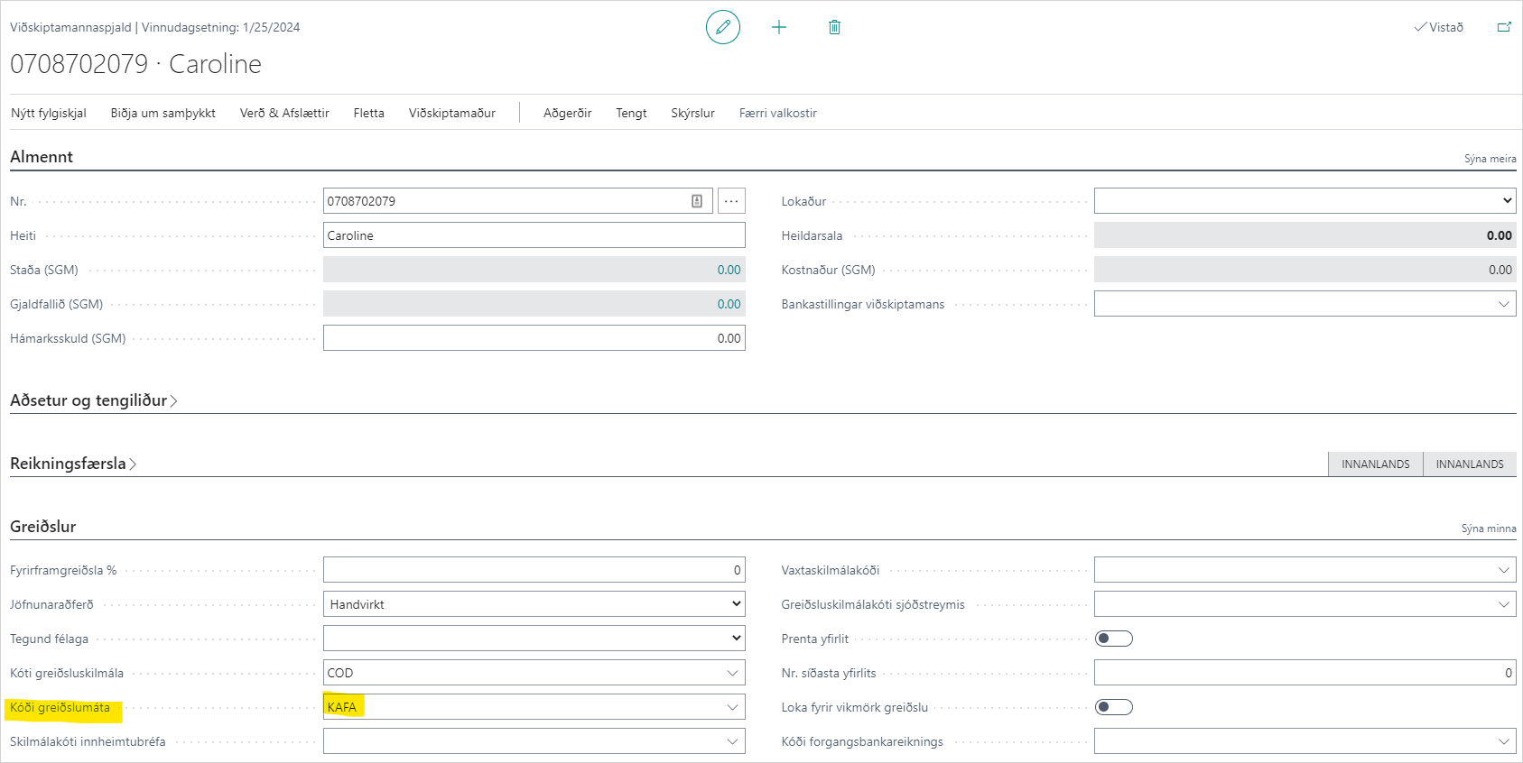Screen dimensions: 1523x763
Task: Expand the Reikningsfærsla section
Action: point(73,464)
